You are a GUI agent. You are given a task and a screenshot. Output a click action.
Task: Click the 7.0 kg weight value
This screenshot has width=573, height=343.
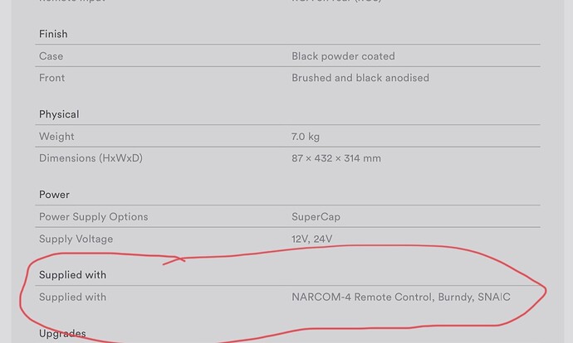click(x=307, y=136)
